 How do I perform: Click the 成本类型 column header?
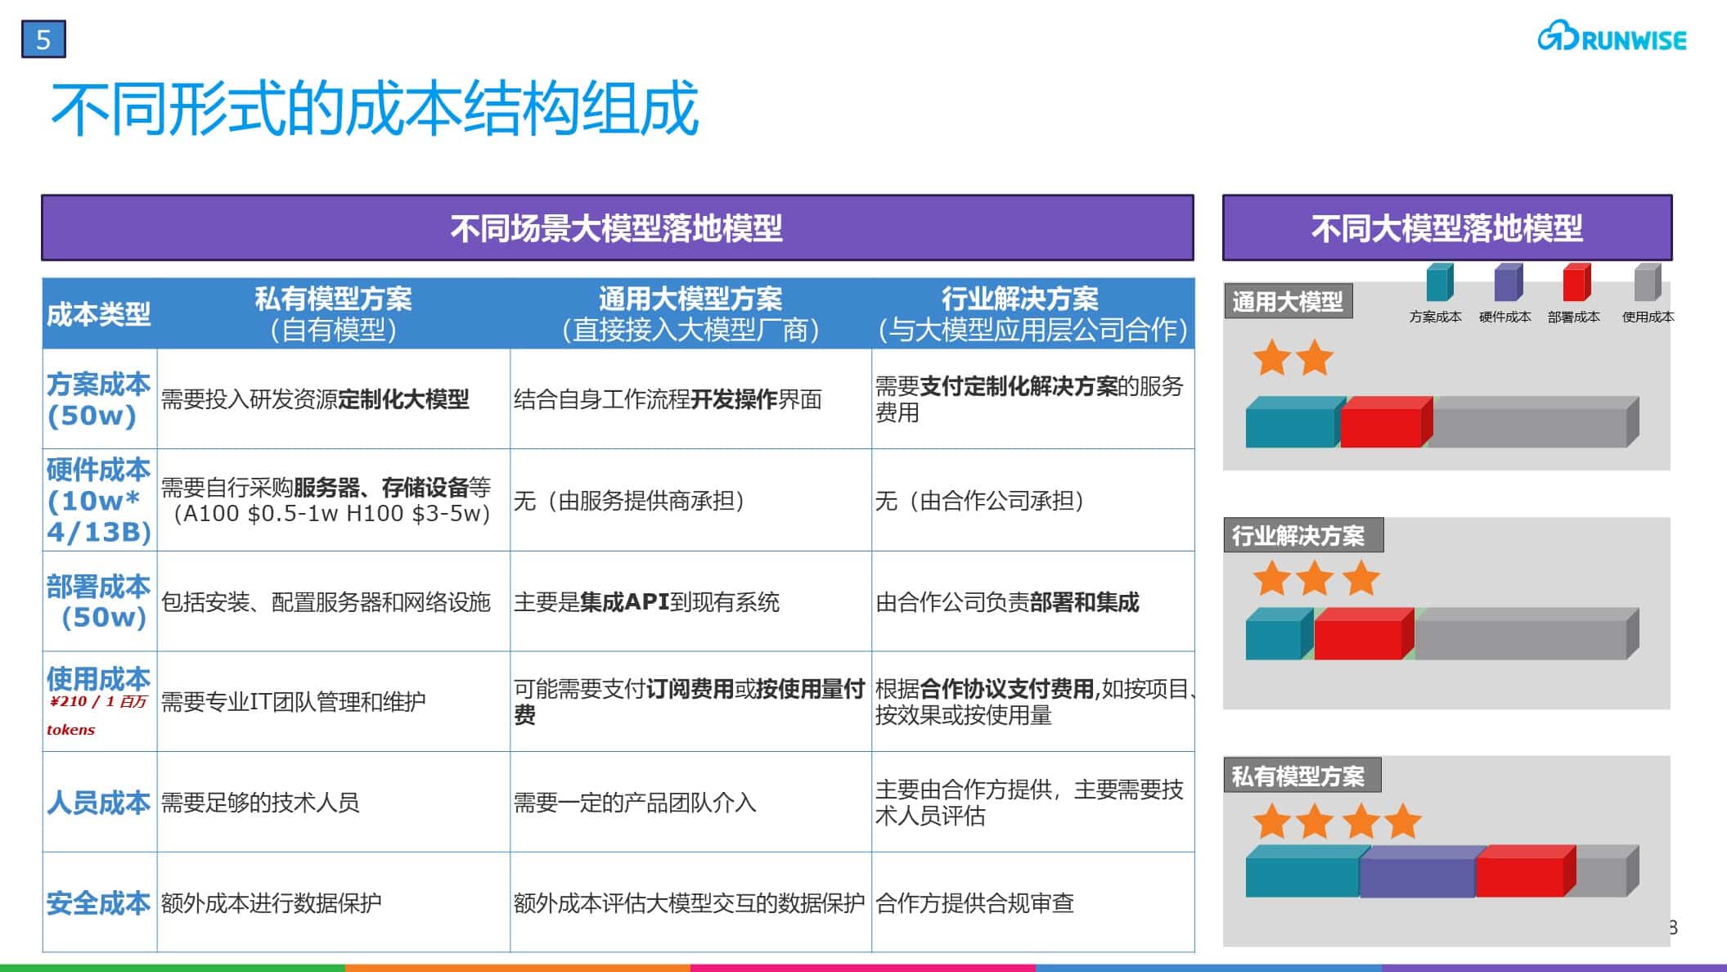coord(99,313)
